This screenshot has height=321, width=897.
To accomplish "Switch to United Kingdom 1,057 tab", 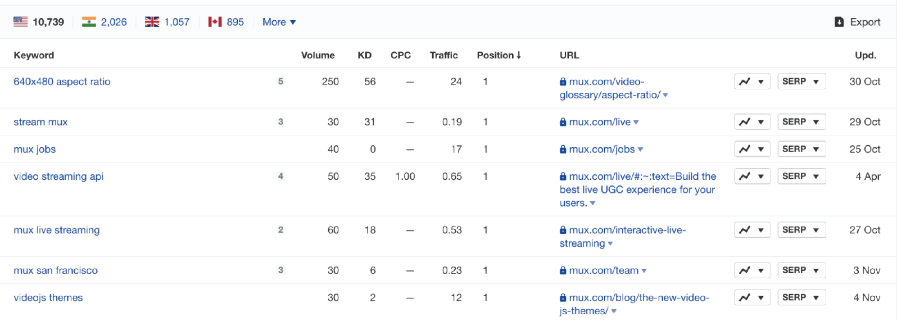I will [167, 22].
